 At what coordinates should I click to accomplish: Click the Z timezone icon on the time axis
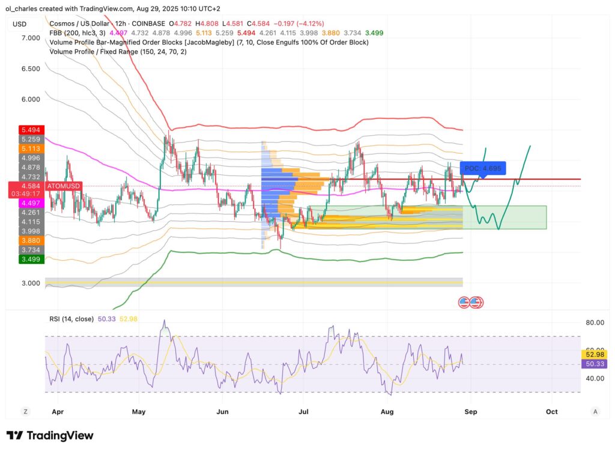coord(26,412)
